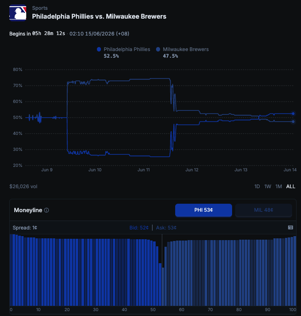Image resolution: width=301 pixels, height=316 pixels.
Task: Switch chart range to 1W
Action: click(268, 186)
